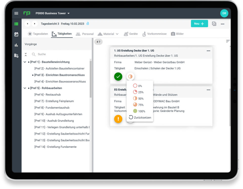Open the building settings sidebar icon
Screen dimensions: 243x189
(x=16, y=55)
